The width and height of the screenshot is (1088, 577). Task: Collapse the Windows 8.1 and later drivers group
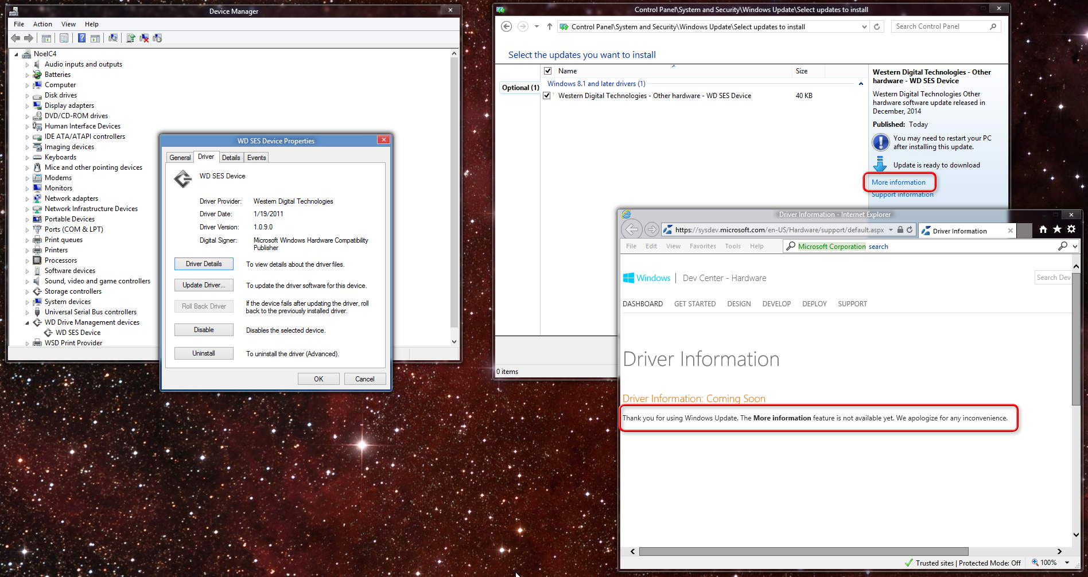point(861,84)
